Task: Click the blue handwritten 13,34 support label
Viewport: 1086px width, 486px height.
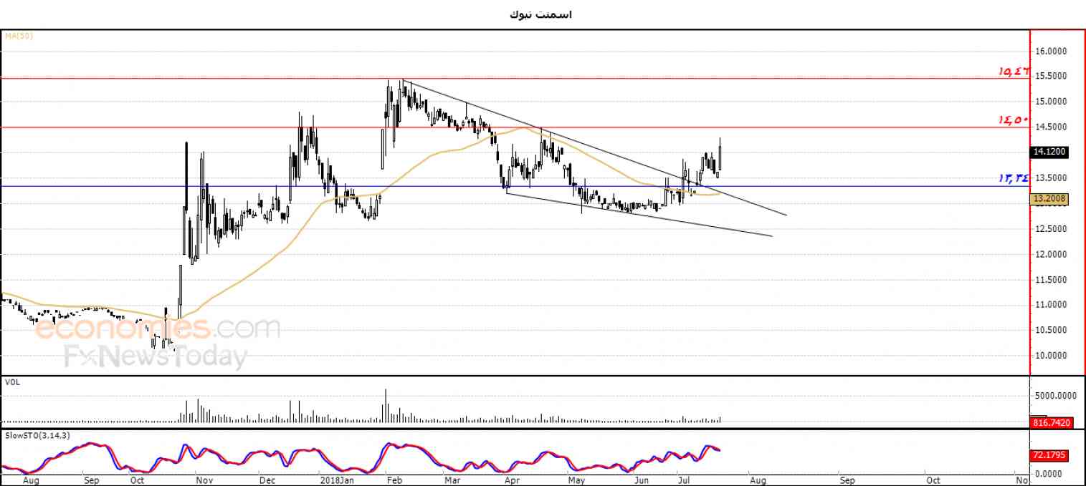Action: 1014,178
